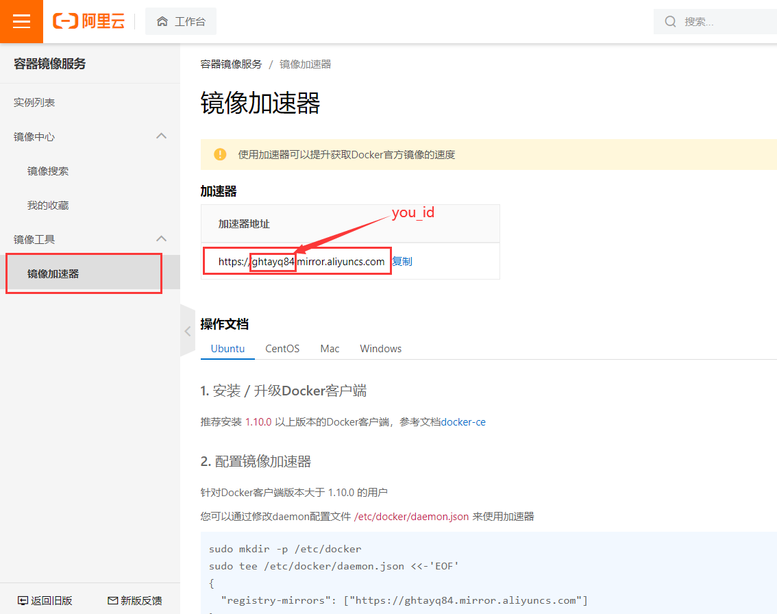Collapse the 镜像中心 section chevron

pyautogui.click(x=161, y=136)
